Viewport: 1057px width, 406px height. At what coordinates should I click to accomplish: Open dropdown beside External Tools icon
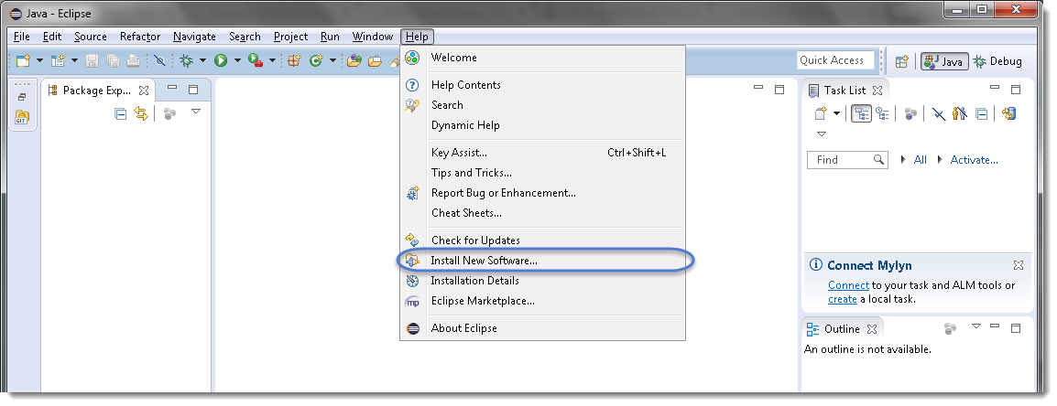point(272,60)
